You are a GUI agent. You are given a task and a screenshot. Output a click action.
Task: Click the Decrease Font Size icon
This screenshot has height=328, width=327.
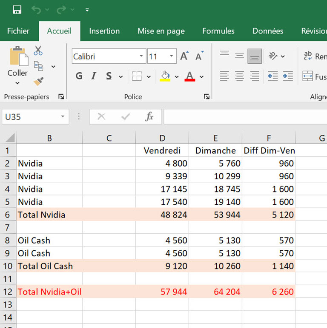pyautogui.click(x=199, y=56)
